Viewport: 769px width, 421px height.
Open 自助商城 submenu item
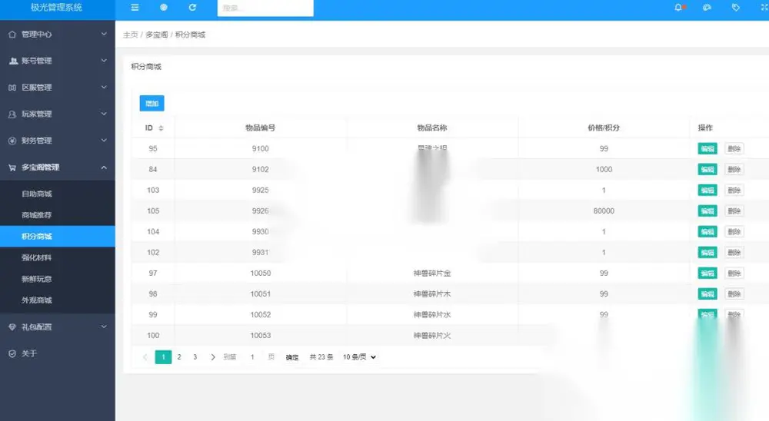coord(58,194)
